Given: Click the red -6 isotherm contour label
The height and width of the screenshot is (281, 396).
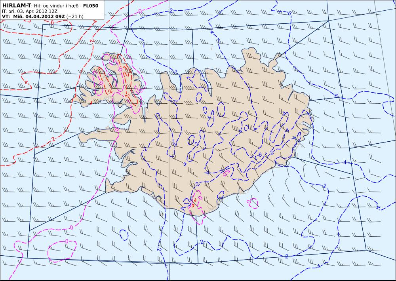Looking at the screenshot, I should (52, 23).
